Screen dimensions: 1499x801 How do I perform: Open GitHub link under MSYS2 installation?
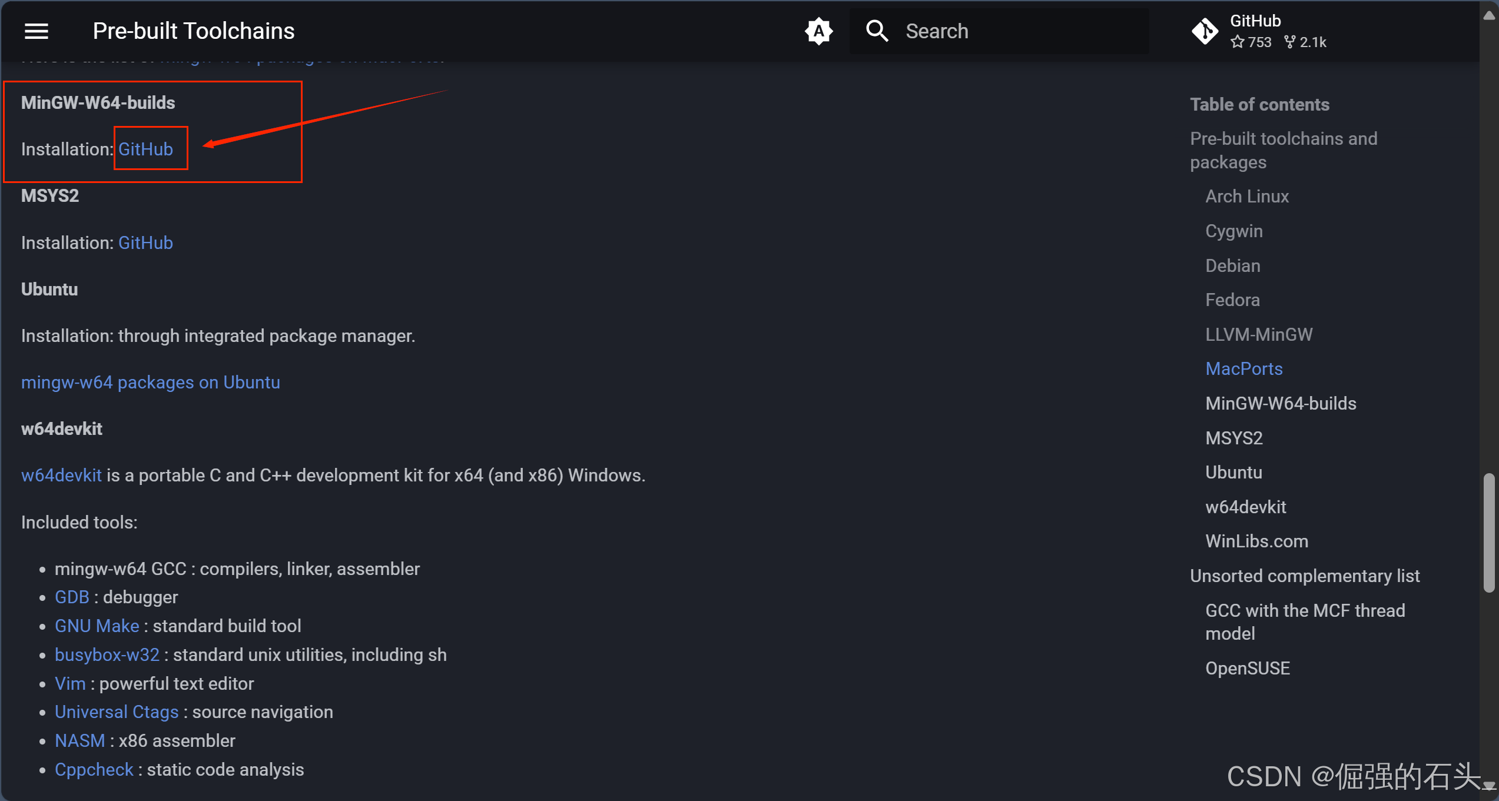coord(145,243)
